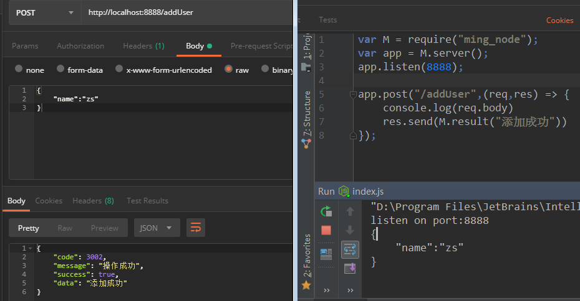
Task: Click the "data" response line
Action: [90, 284]
